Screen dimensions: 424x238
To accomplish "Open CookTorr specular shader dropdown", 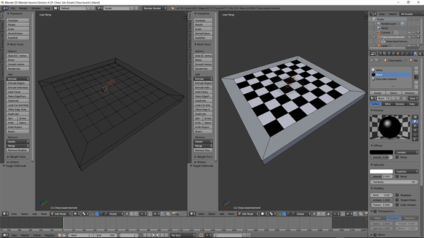I will pos(406,171).
